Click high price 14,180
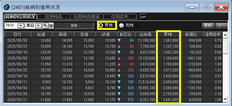 [x=67, y=46]
